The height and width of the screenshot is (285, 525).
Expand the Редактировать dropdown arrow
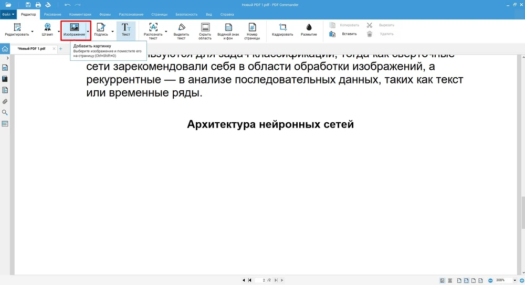[33, 31]
